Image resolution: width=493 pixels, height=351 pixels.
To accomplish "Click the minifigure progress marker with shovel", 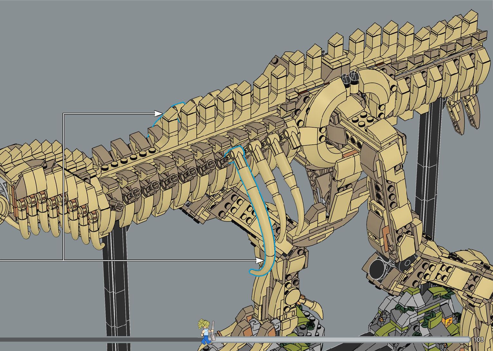I will tap(206, 331).
